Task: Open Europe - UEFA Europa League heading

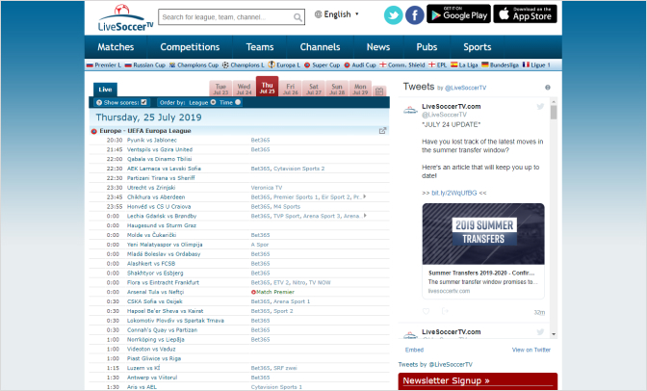Action: point(144,130)
